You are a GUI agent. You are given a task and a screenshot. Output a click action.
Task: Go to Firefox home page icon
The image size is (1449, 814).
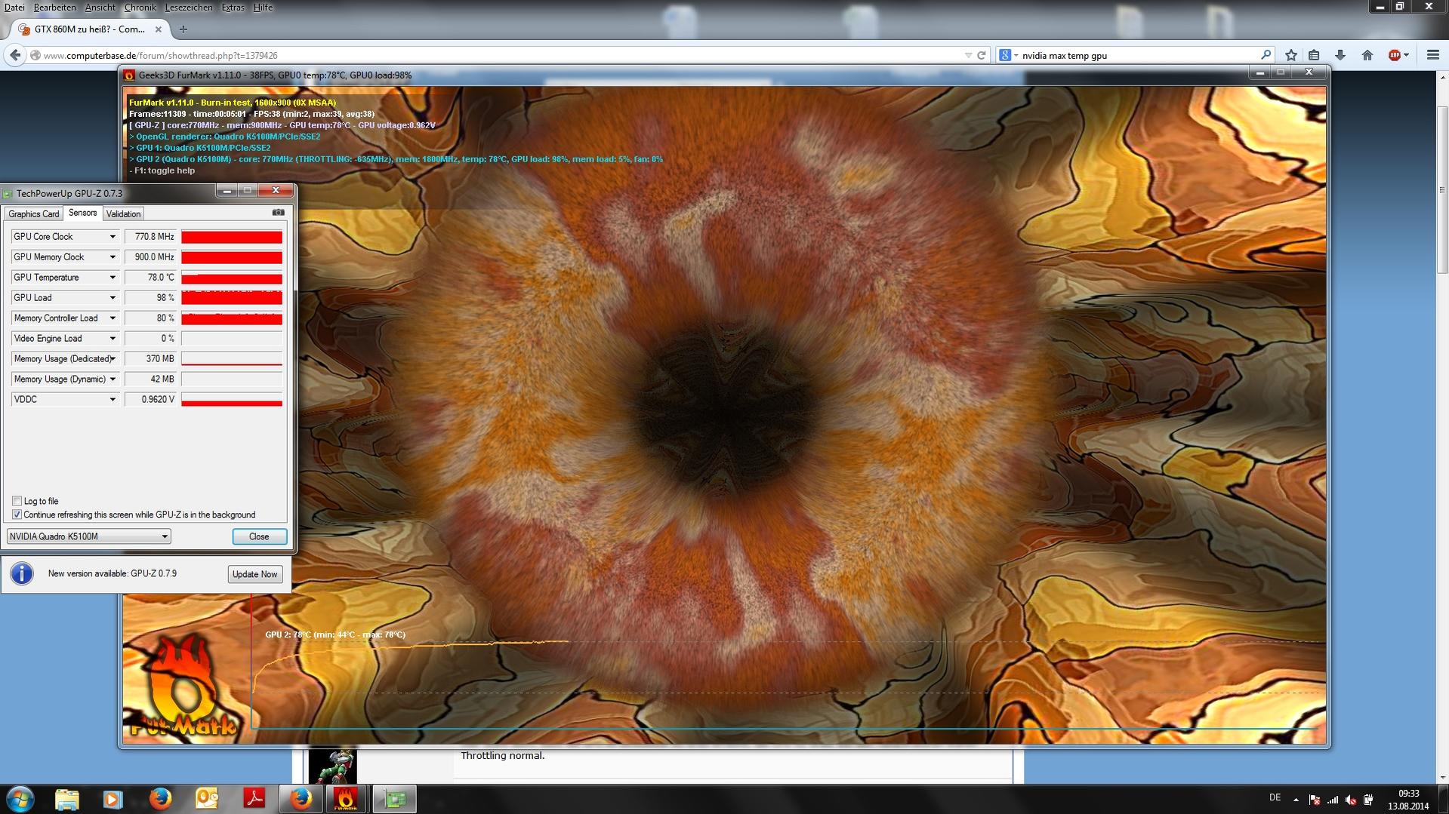click(1367, 55)
